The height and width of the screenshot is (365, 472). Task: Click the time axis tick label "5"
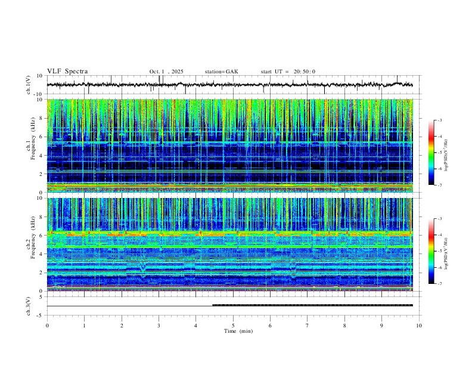tap(233, 326)
